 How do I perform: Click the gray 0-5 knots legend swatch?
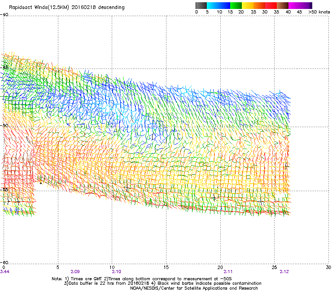pos(201,5)
